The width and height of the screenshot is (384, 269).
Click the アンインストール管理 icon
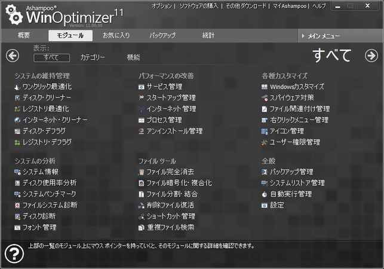click(142, 131)
